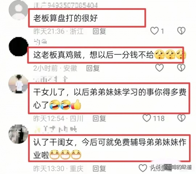This screenshot has width=196, height=174.
Task: Select comment starting 干女儿了
Action: coord(110,98)
